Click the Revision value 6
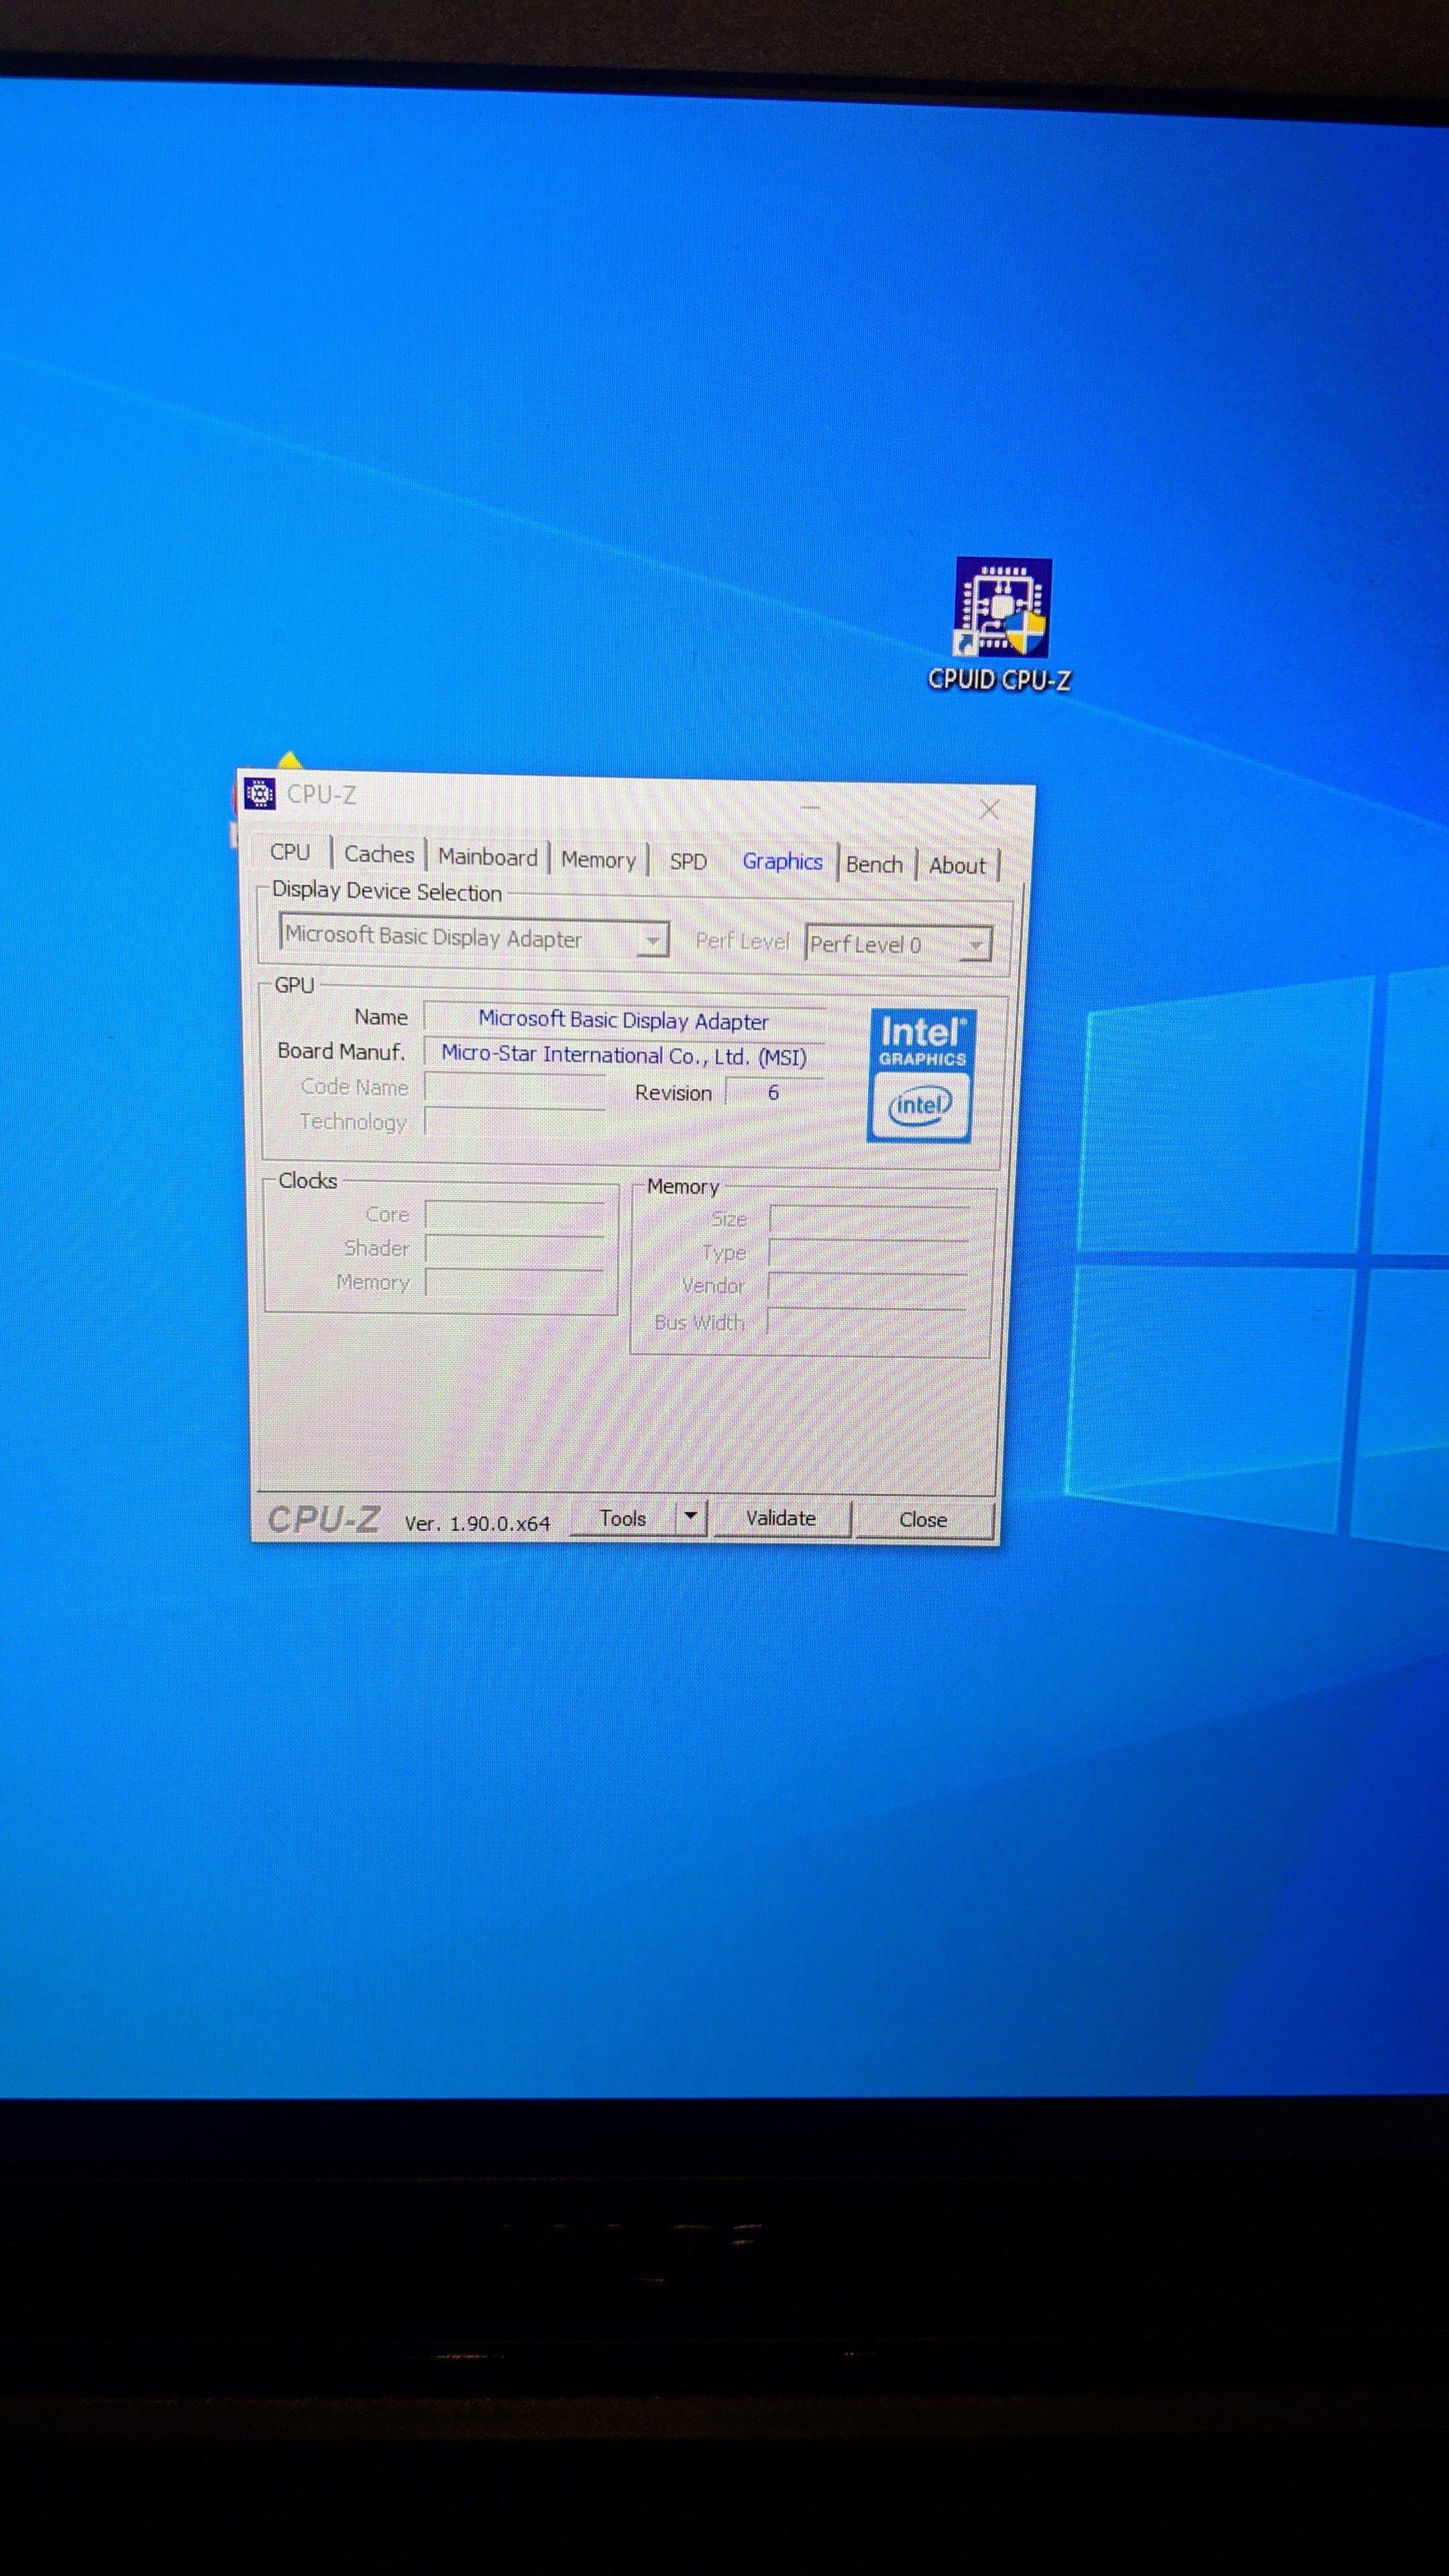Screen dimensions: 1449x2576 (773, 1092)
